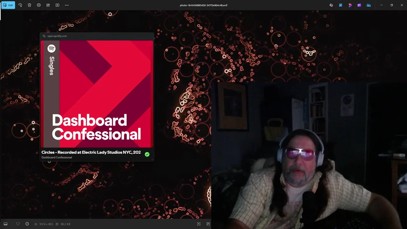This screenshot has height=229, width=407.
Task: Click the Dashboard Confessional album cover
Action: click(97, 94)
